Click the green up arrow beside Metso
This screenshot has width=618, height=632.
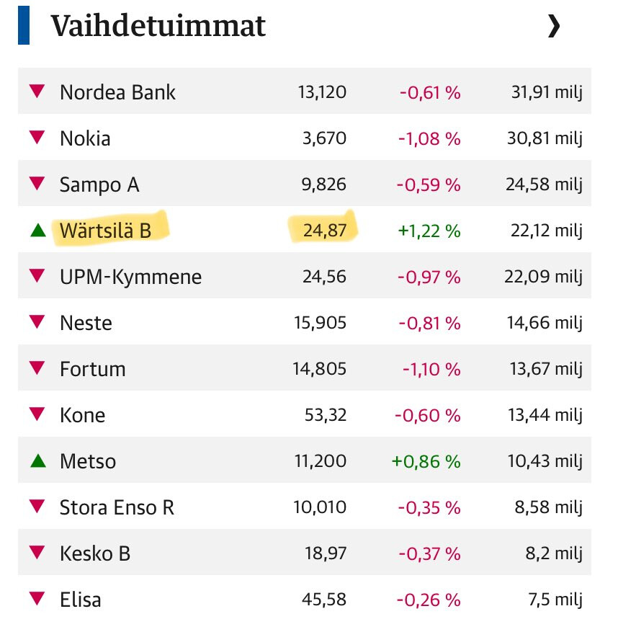click(37, 461)
